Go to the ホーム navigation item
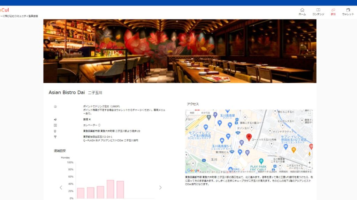Image resolution: width=357 pixels, height=200 pixels. [x=302, y=11]
